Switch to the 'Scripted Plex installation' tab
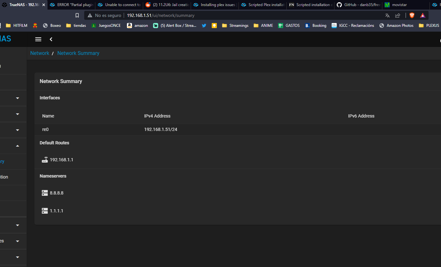This screenshot has height=267, width=441. click(263, 5)
